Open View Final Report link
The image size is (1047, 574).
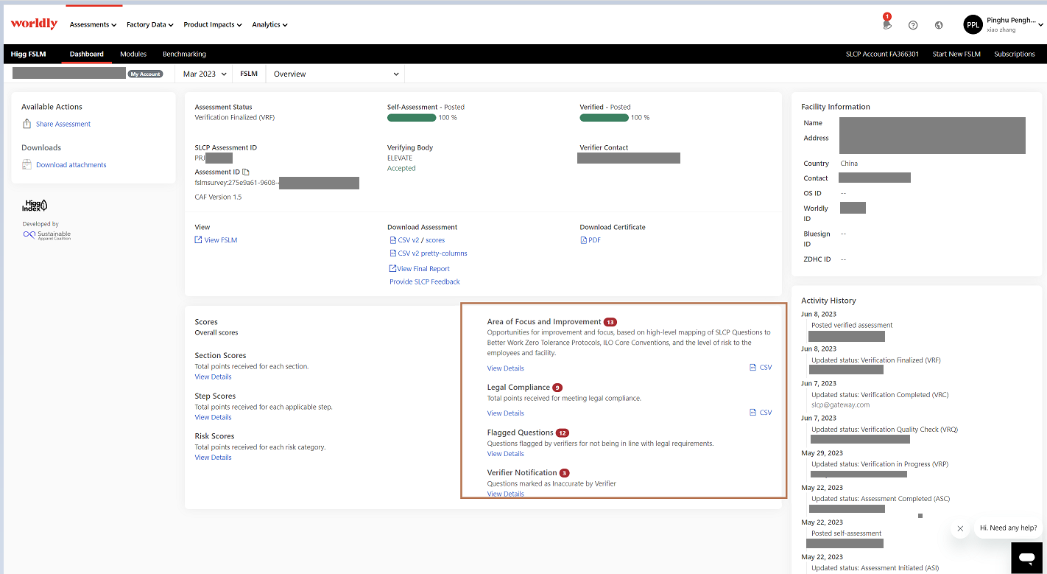tap(423, 269)
